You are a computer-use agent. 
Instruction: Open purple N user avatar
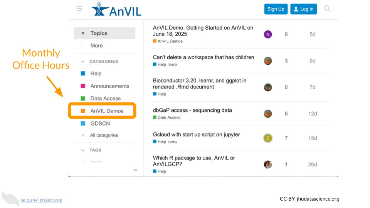[x=267, y=34]
